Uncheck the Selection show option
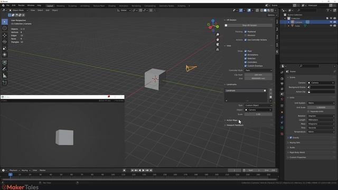 click(x=246, y=59)
